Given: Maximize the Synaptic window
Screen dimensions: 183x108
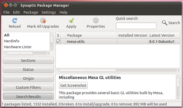Looking at the screenshot, I should 15,5.
